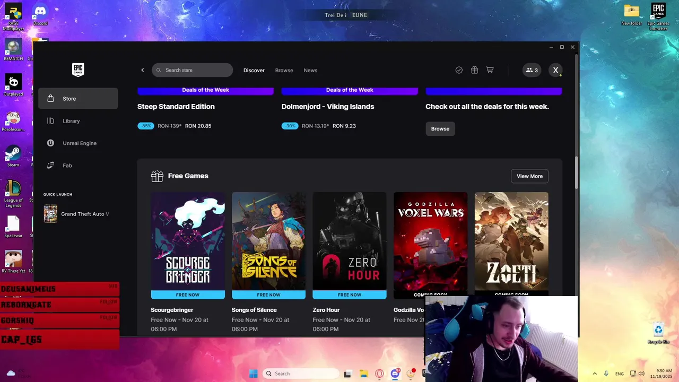Open Epic Games Launcher desktop shortcut

(x=658, y=17)
